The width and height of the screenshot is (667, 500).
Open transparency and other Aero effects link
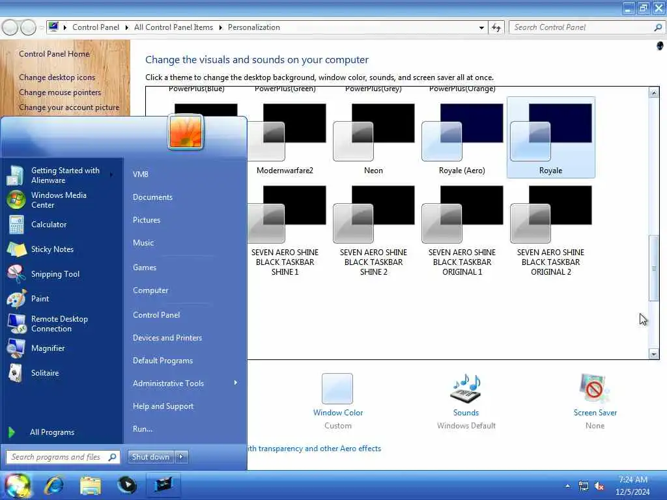(314, 449)
